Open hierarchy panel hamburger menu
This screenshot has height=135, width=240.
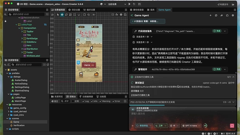click(x=47, y=10)
